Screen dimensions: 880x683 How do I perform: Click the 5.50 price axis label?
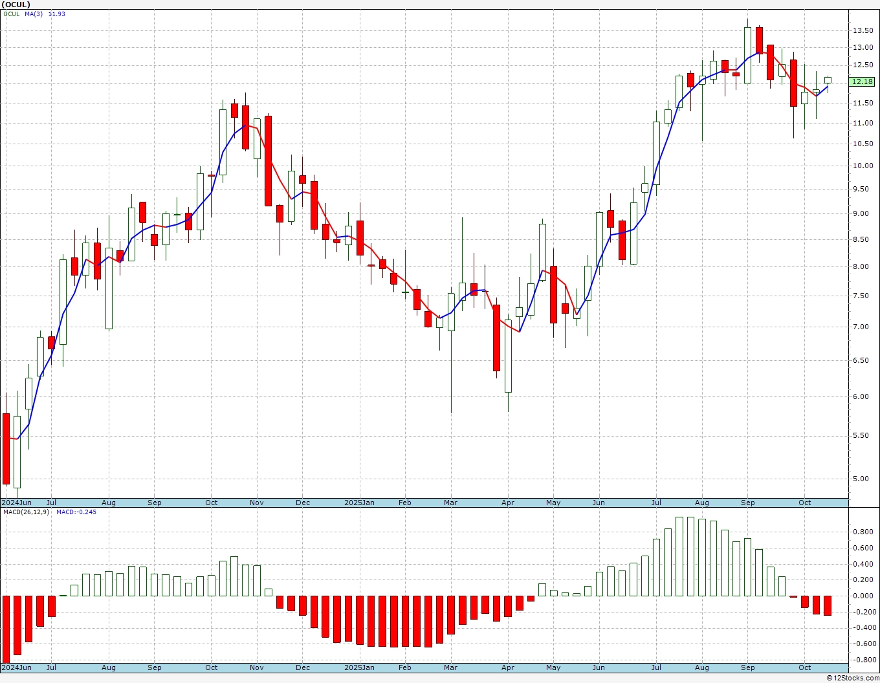point(863,435)
